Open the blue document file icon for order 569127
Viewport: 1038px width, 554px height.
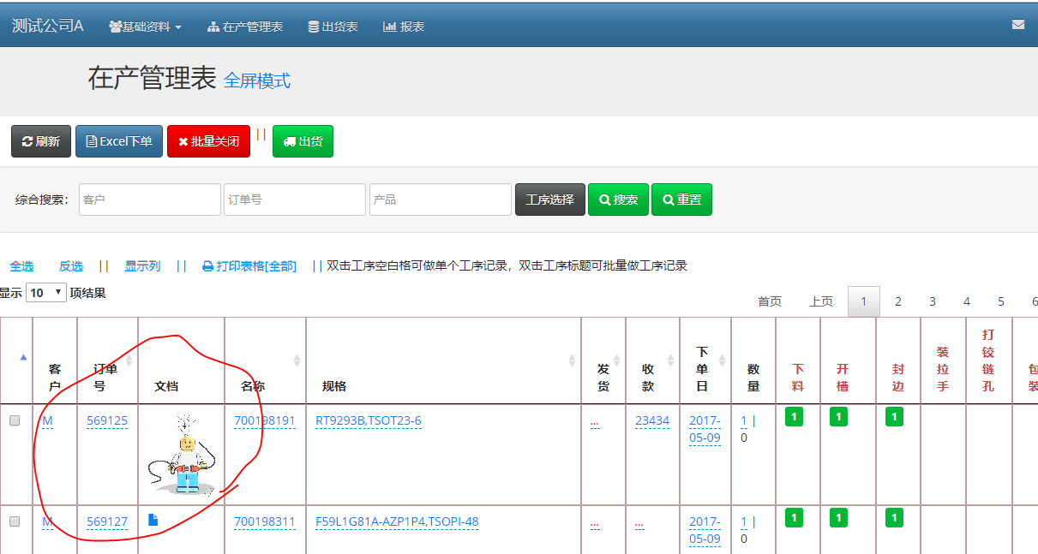click(153, 520)
